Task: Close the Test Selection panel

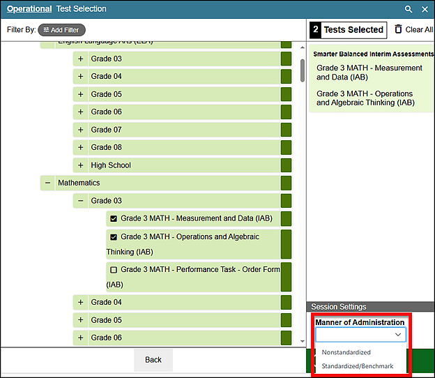Action: 425,10
